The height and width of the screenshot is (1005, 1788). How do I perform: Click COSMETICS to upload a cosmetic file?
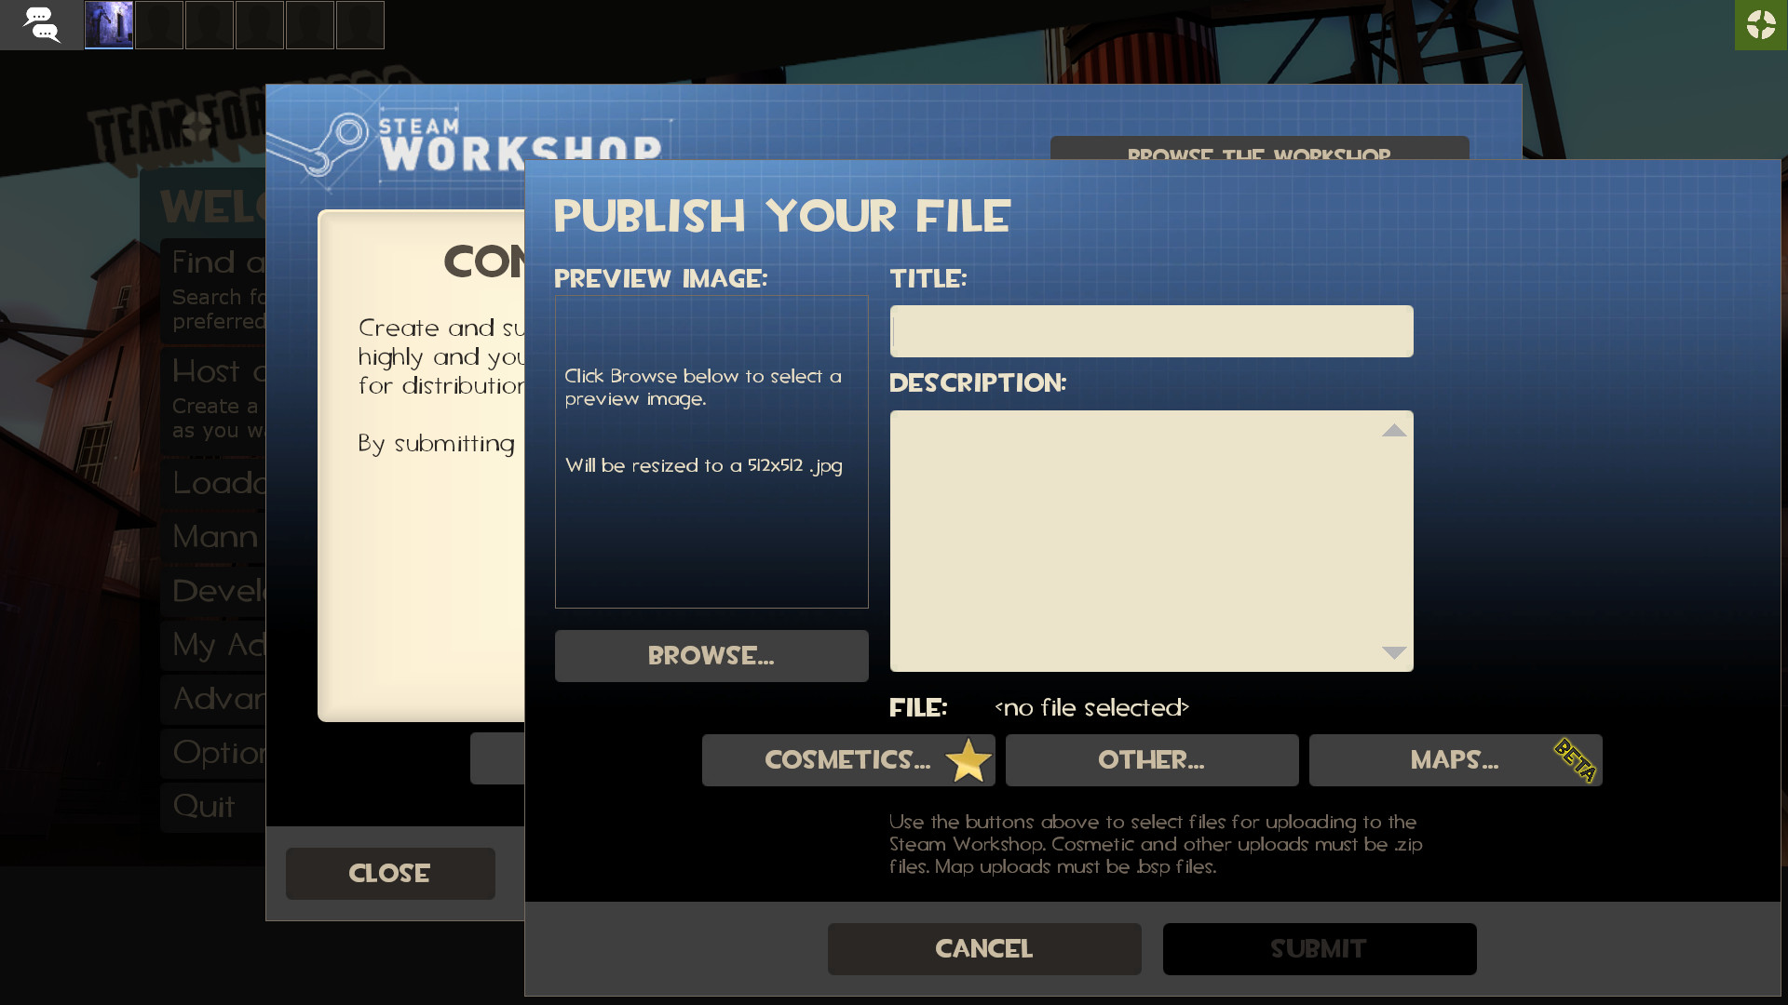(838, 760)
